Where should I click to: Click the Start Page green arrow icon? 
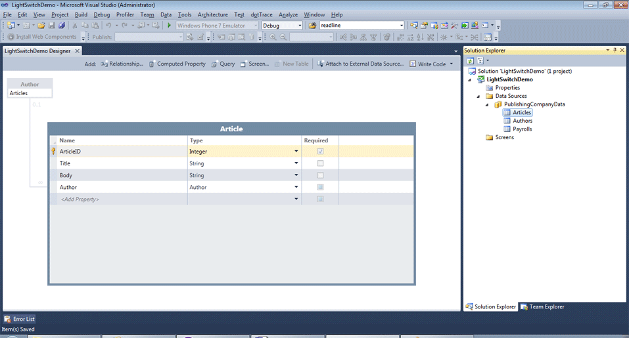pos(465,25)
